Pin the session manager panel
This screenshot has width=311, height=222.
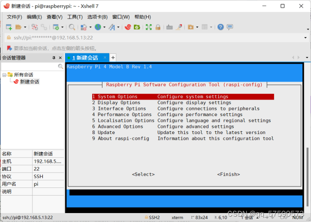pos(54,58)
